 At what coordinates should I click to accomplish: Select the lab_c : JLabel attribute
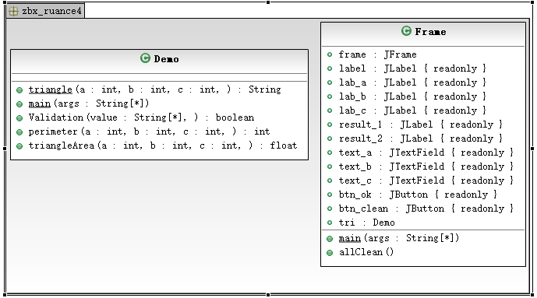tap(412, 110)
